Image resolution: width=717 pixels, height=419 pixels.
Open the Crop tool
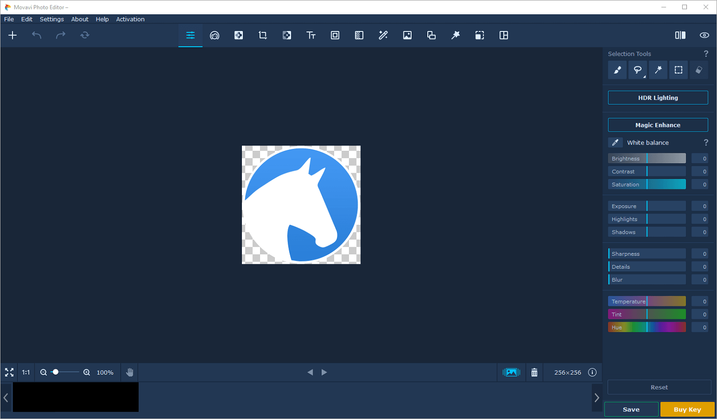point(262,35)
